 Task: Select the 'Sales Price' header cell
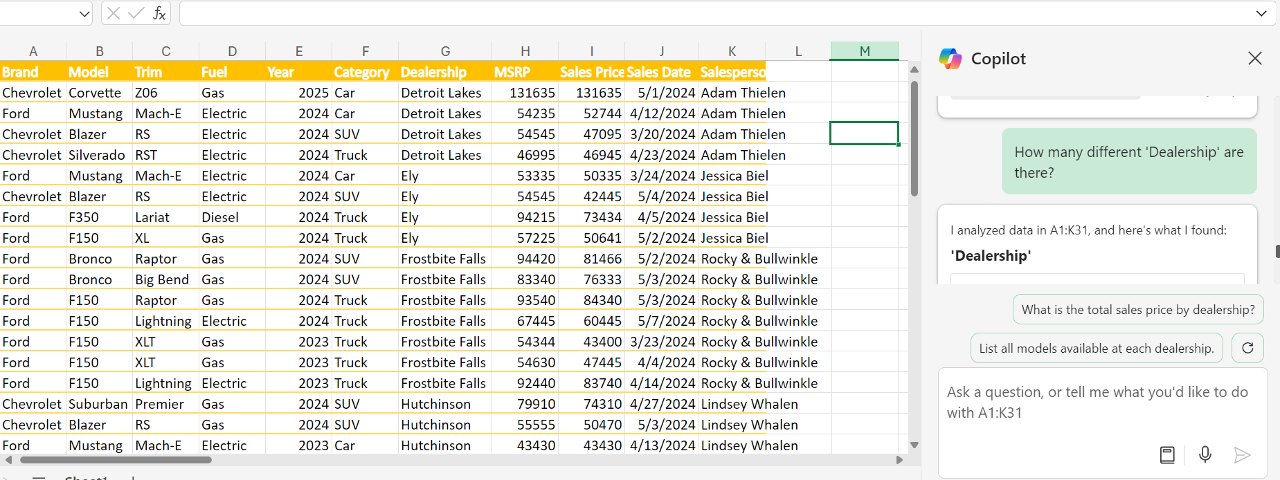(x=592, y=72)
